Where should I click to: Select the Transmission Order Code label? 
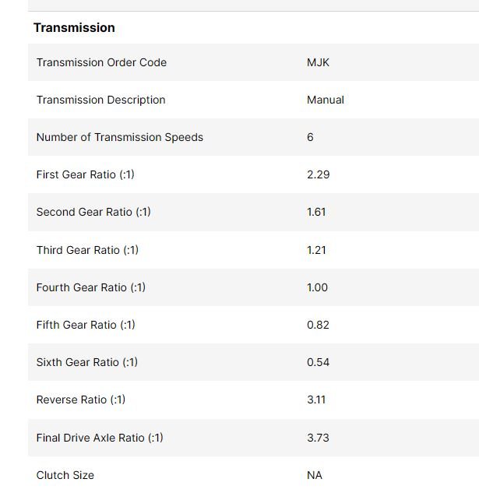(101, 62)
